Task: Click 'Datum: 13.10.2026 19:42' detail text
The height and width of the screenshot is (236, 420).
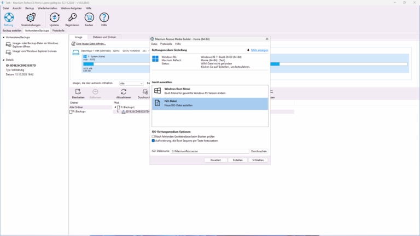Action: (20, 75)
